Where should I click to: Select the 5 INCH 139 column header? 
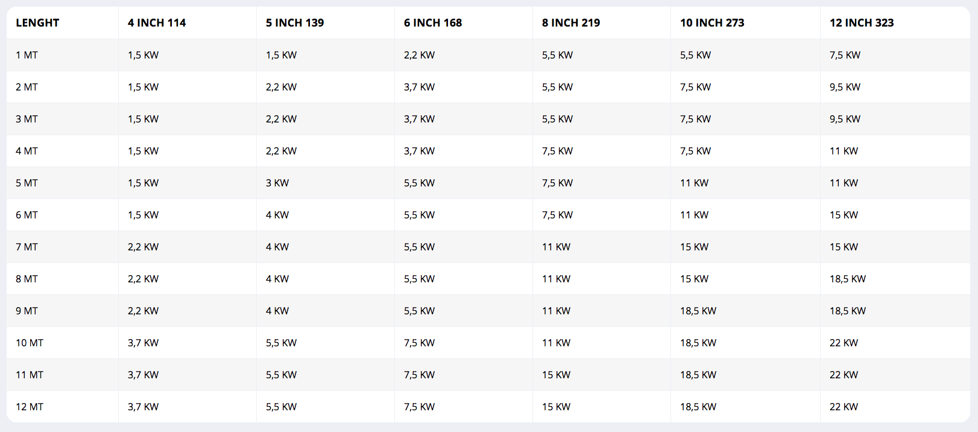(x=295, y=23)
